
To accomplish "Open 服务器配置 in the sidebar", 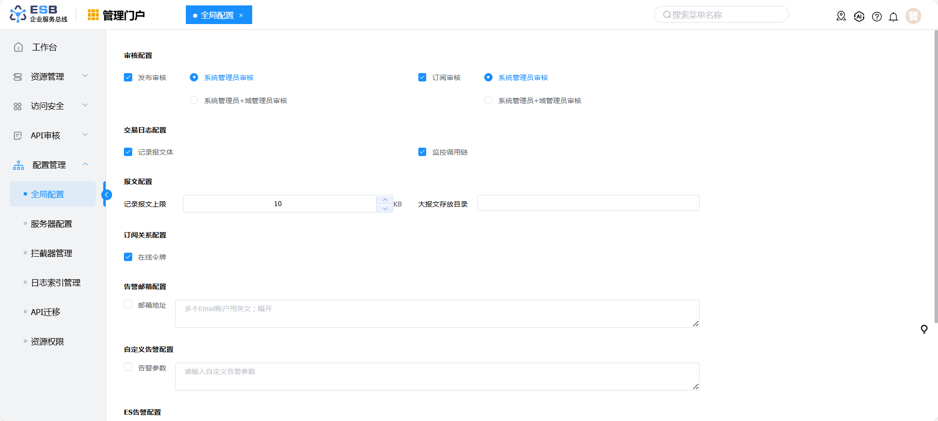I will pyautogui.click(x=52, y=224).
